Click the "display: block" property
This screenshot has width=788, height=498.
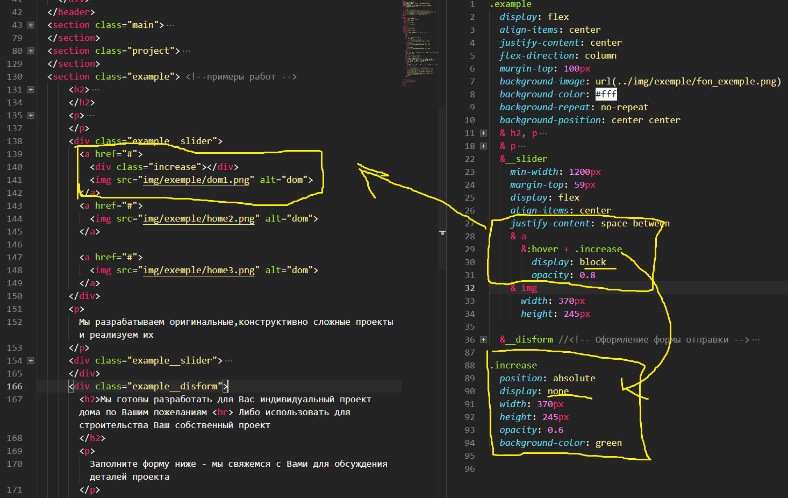[569, 262]
